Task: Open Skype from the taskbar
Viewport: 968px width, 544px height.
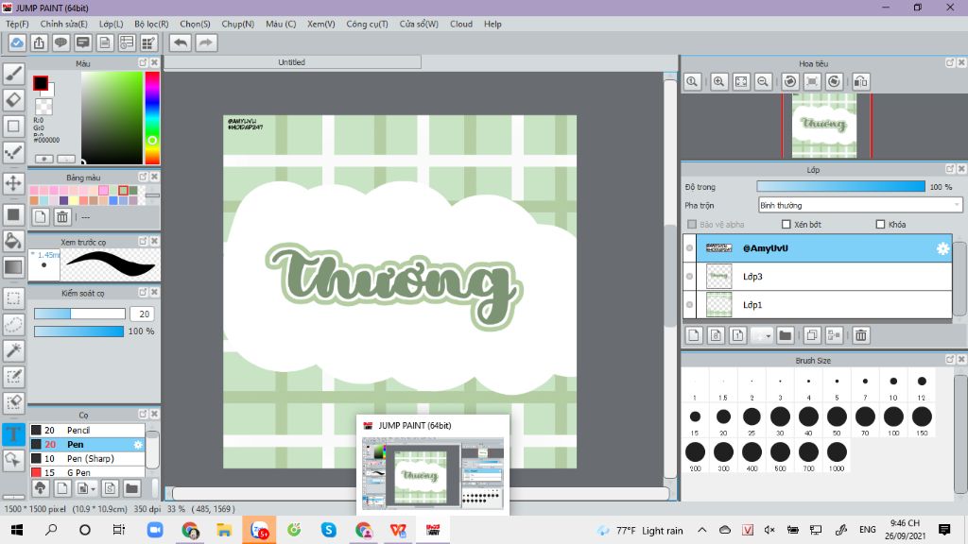Action: coord(328,530)
